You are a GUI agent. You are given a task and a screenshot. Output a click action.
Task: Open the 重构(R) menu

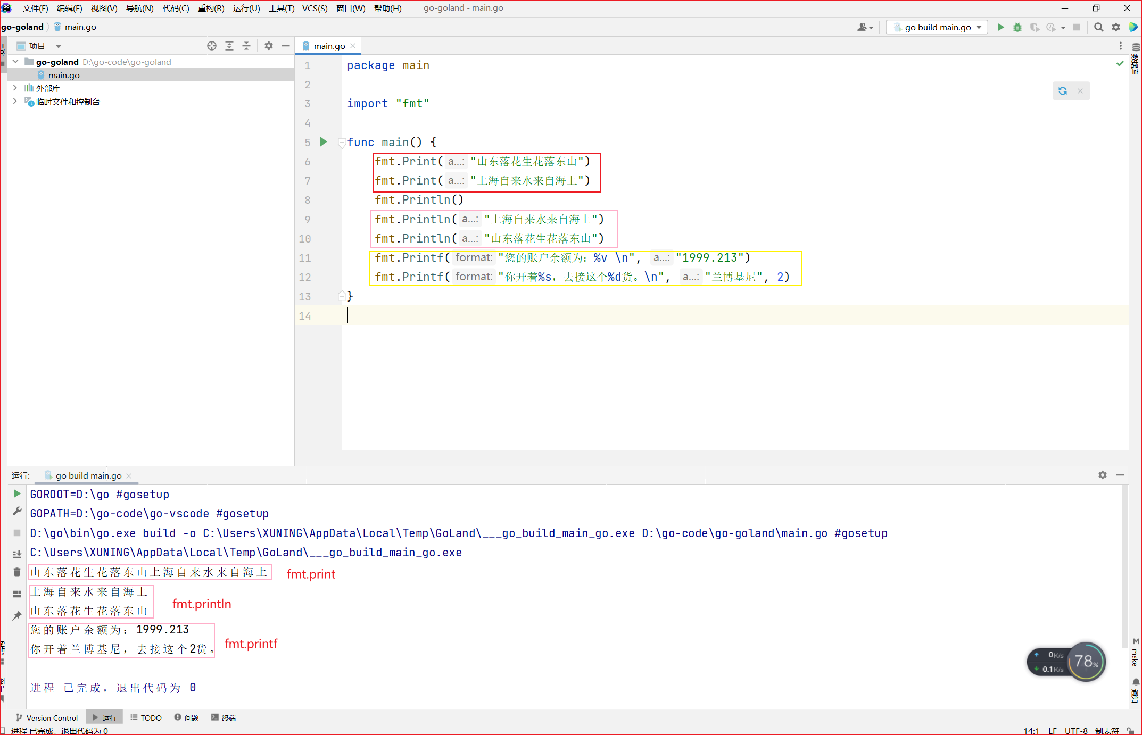(211, 8)
